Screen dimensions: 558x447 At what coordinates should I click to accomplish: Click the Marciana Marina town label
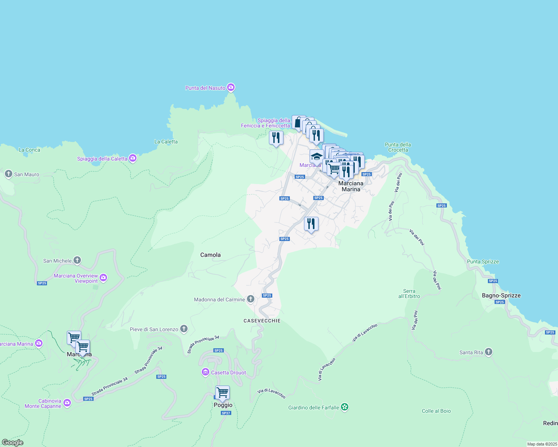(351, 186)
